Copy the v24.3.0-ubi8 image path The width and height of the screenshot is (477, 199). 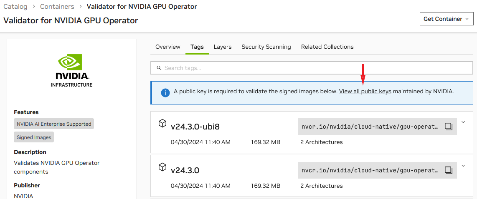(x=449, y=127)
